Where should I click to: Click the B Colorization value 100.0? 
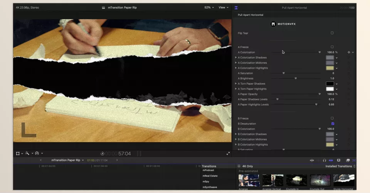[x=331, y=129]
